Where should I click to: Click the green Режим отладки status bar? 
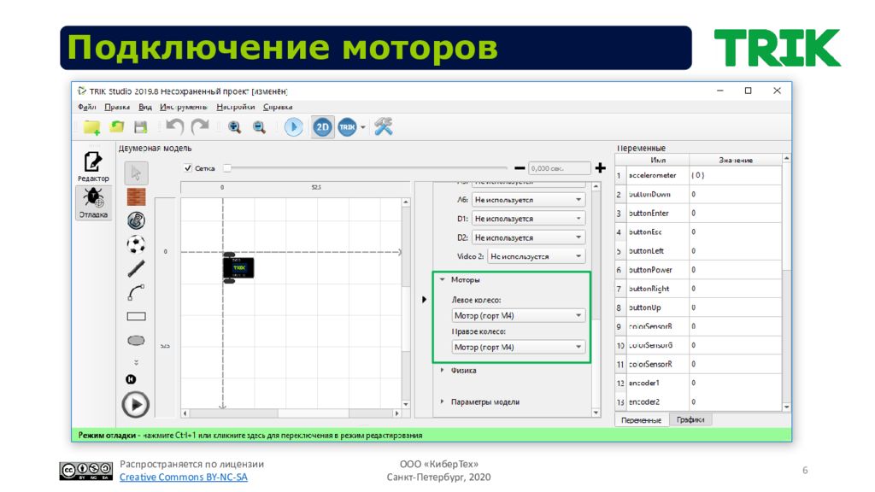(432, 435)
